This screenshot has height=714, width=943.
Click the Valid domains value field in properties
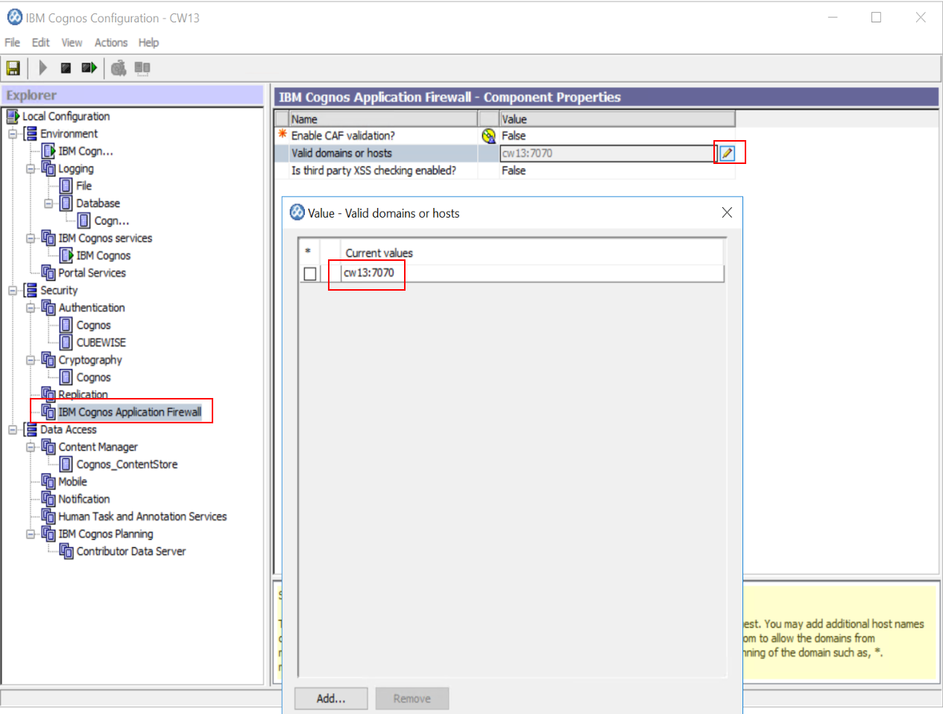point(608,153)
